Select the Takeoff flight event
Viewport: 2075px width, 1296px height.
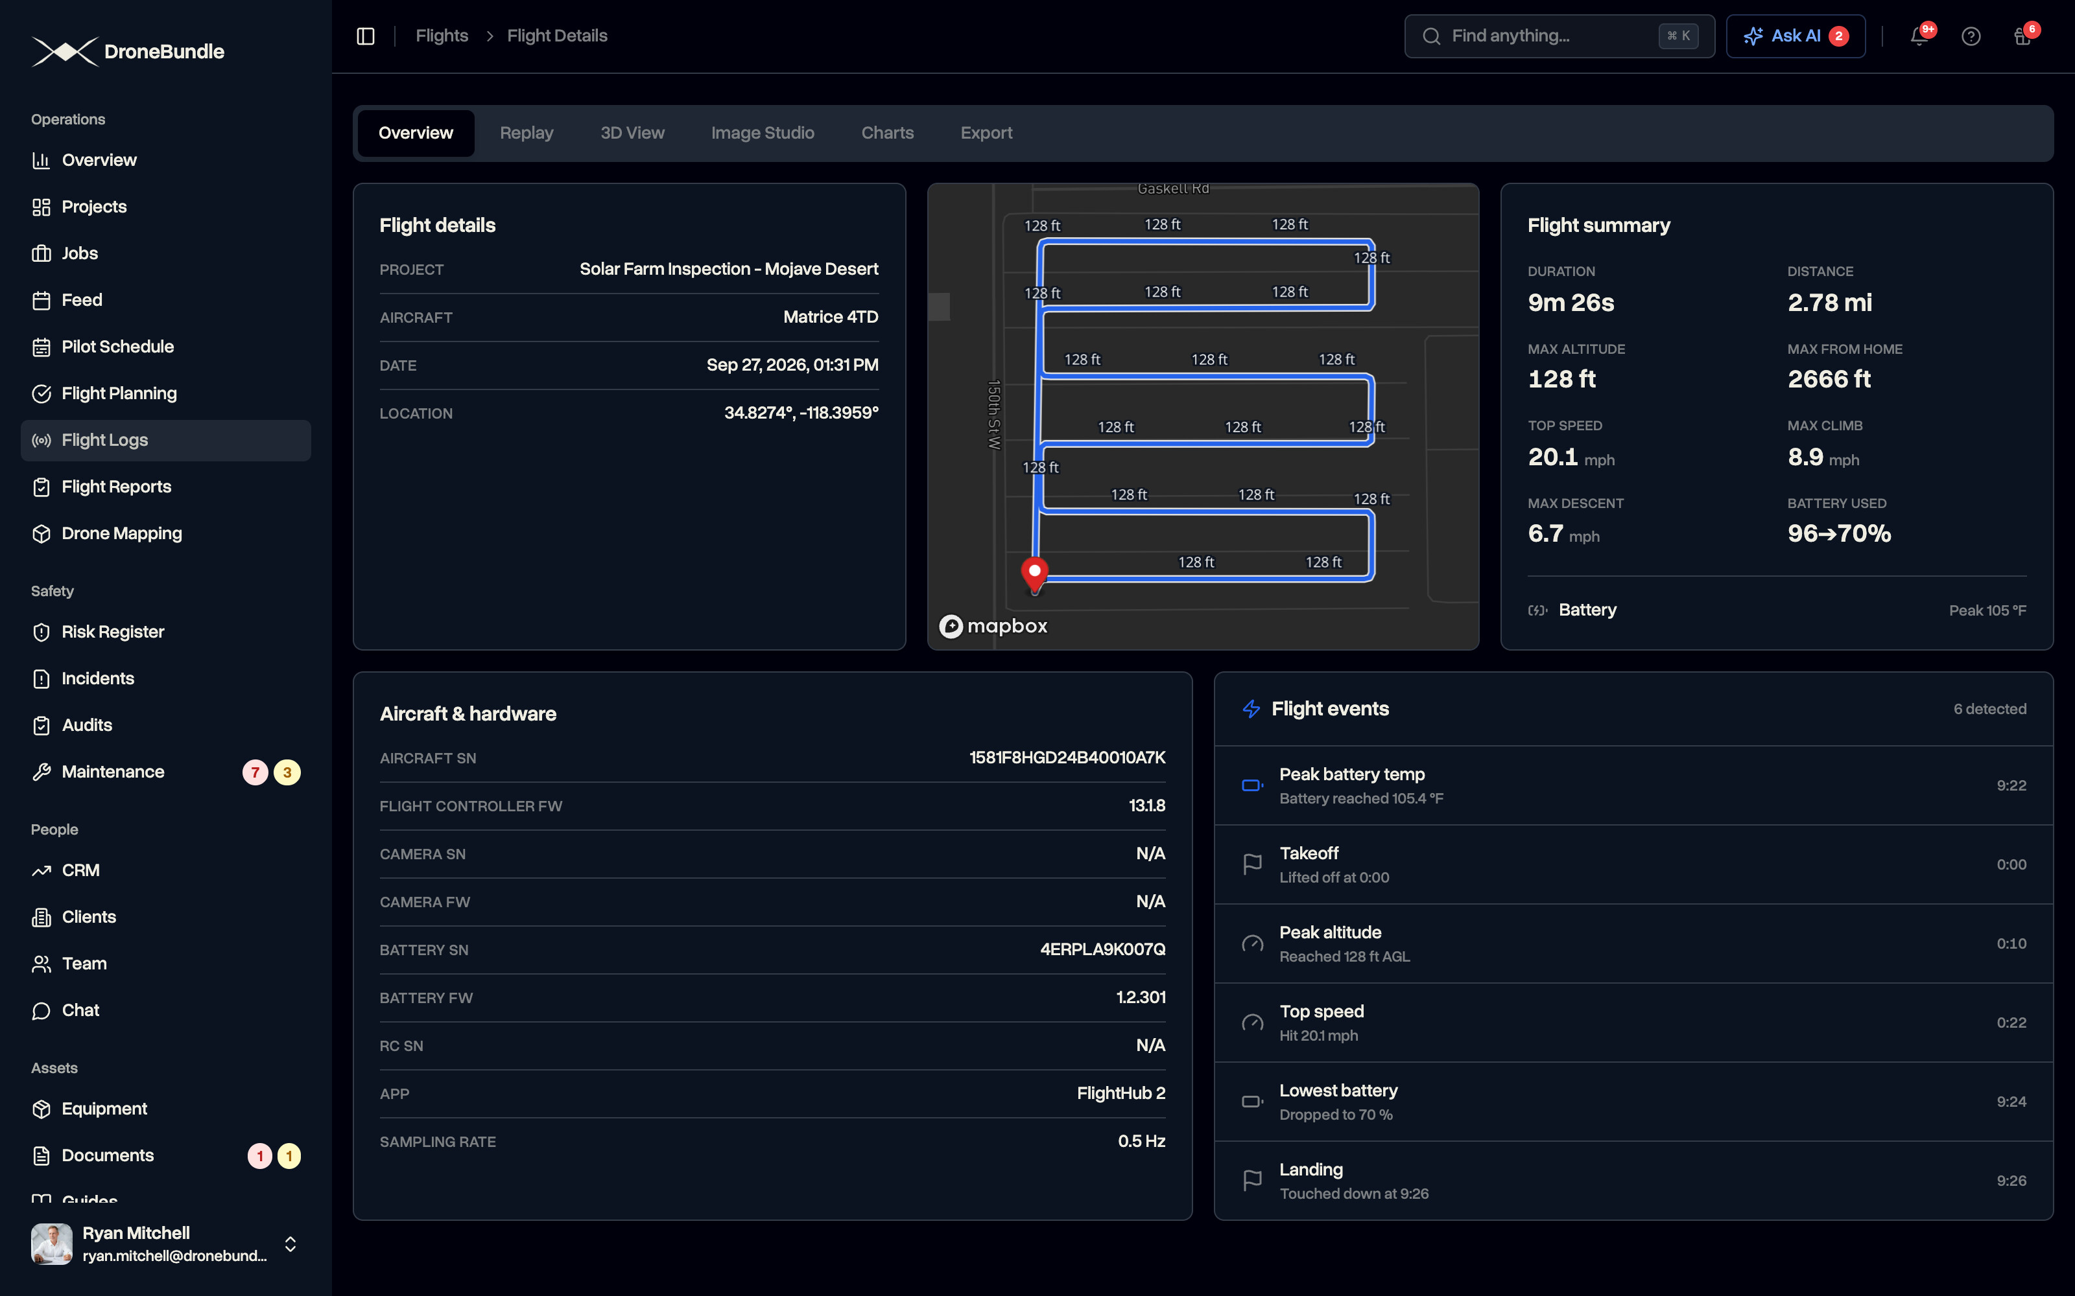click(x=1633, y=865)
